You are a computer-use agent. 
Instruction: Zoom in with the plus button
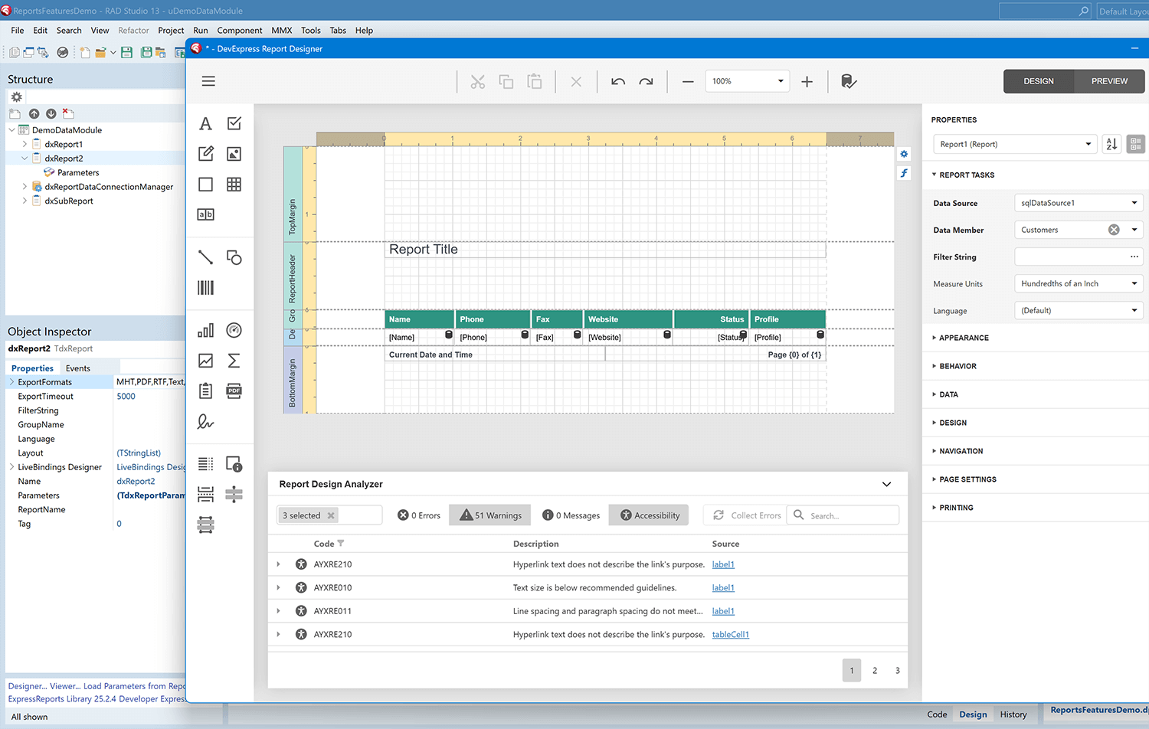tap(807, 81)
